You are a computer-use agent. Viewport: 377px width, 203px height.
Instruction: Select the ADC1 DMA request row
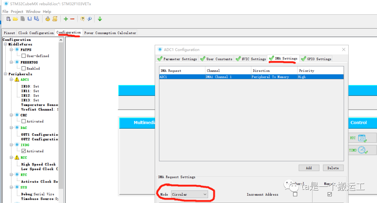(x=251, y=77)
